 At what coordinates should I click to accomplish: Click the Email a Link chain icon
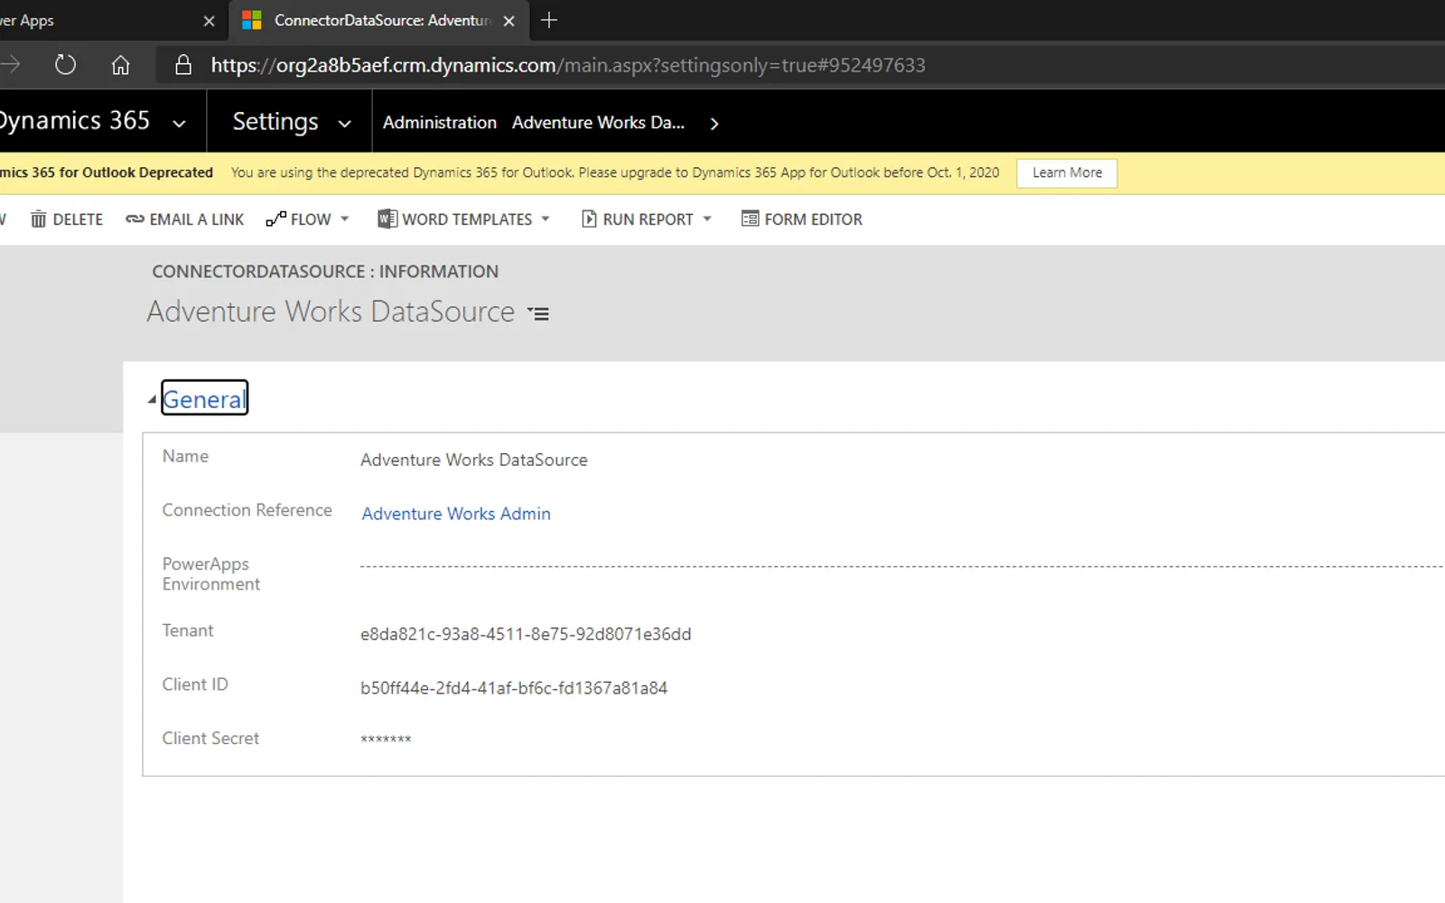click(135, 219)
